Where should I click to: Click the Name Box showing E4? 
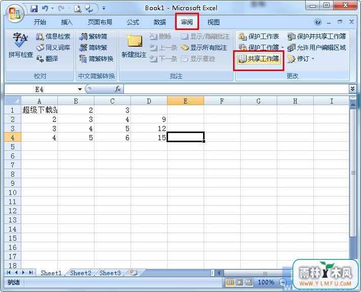(41, 89)
